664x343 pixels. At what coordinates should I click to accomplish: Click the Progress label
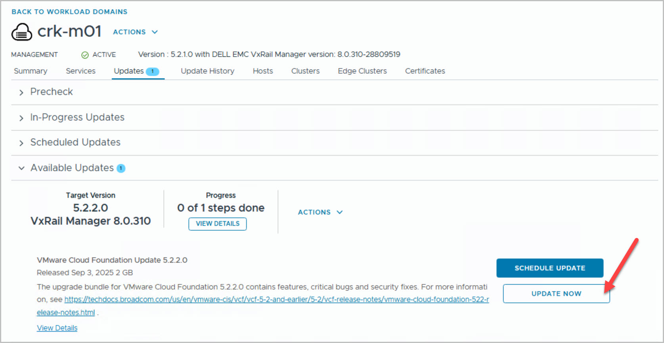coord(221,195)
